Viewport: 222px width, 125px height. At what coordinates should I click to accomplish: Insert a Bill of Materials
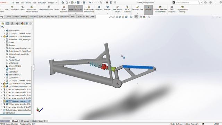tap(127, 9)
